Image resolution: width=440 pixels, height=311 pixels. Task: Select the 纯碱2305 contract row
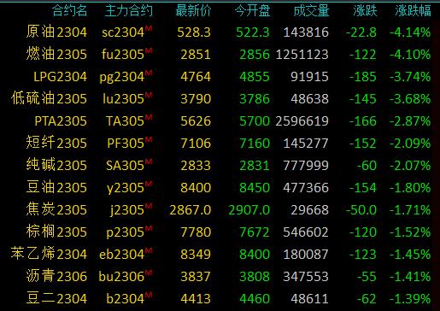pos(220,165)
